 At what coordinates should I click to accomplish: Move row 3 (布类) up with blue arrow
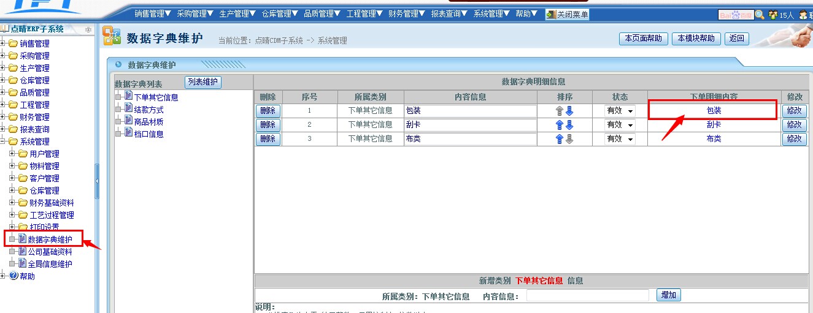click(559, 139)
